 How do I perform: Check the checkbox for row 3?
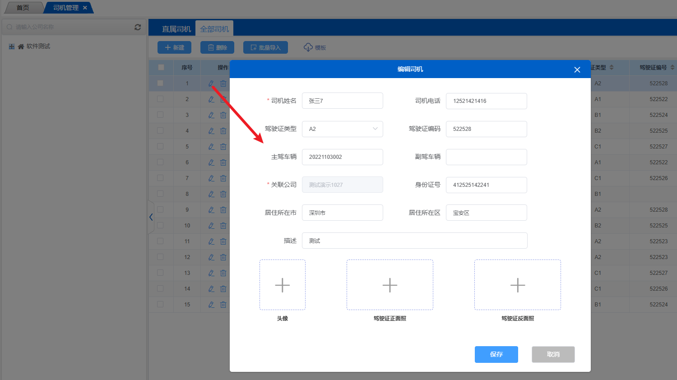tap(160, 115)
